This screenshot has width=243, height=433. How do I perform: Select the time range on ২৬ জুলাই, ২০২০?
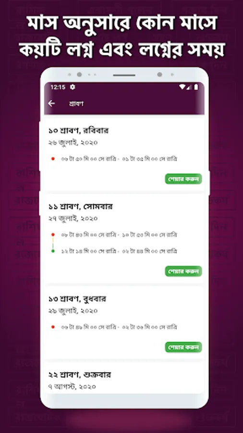[x=119, y=159]
